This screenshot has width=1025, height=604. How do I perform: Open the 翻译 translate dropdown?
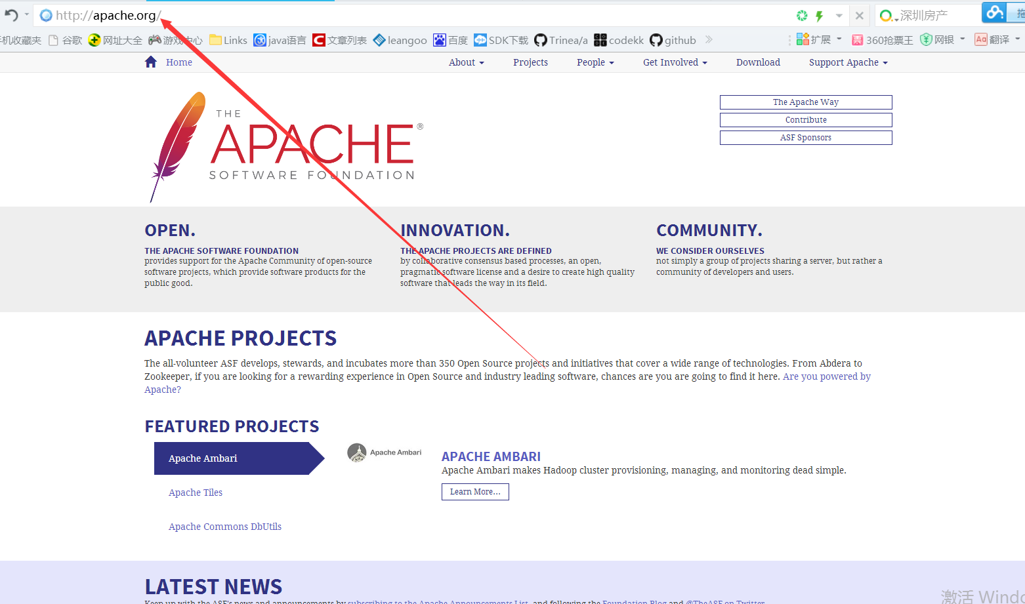point(997,39)
